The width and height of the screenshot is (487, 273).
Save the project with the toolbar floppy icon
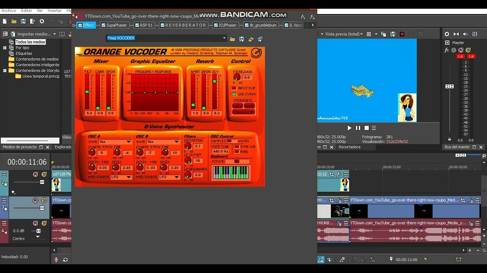tap(23, 22)
